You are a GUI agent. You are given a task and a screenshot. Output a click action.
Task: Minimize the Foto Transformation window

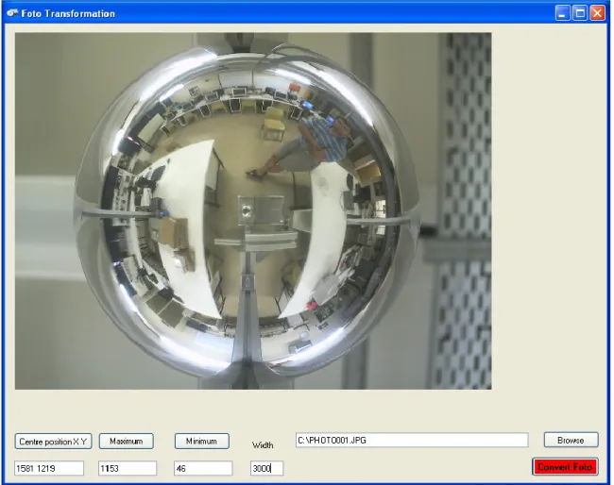pos(563,13)
